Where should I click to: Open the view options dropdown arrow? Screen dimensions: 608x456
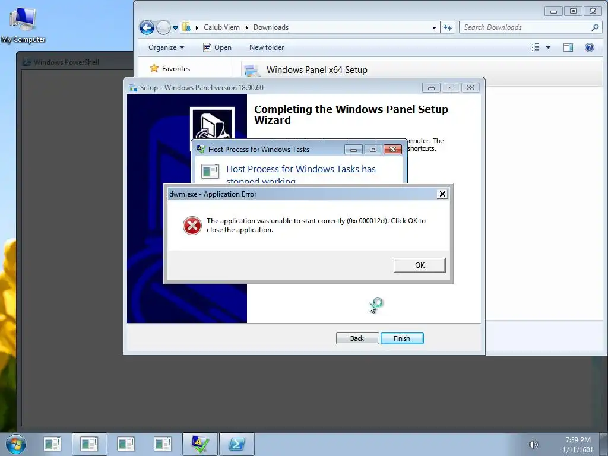tap(548, 47)
